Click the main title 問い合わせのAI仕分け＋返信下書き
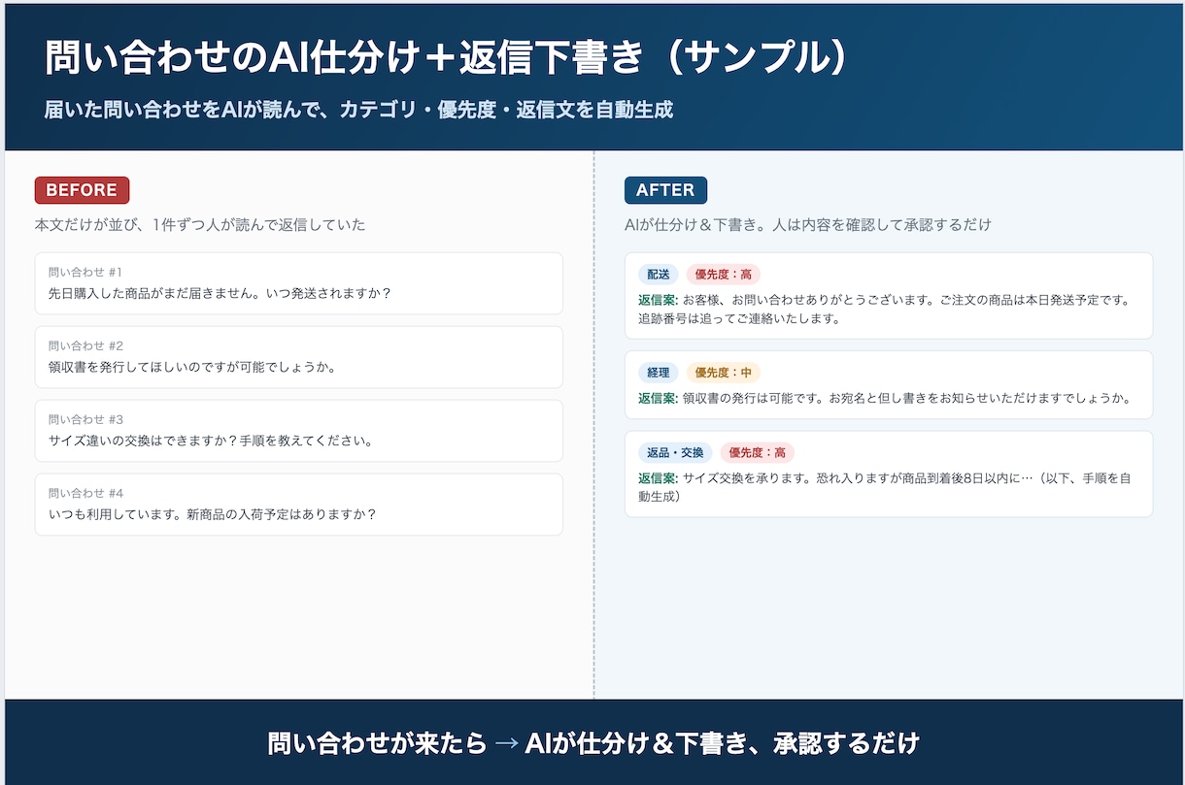This screenshot has height=785, width=1185. (x=345, y=59)
